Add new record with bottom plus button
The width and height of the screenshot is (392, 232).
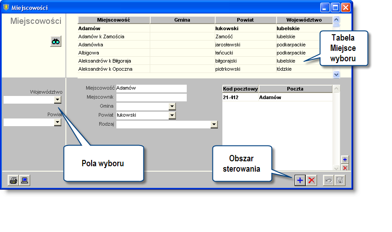(x=300, y=180)
